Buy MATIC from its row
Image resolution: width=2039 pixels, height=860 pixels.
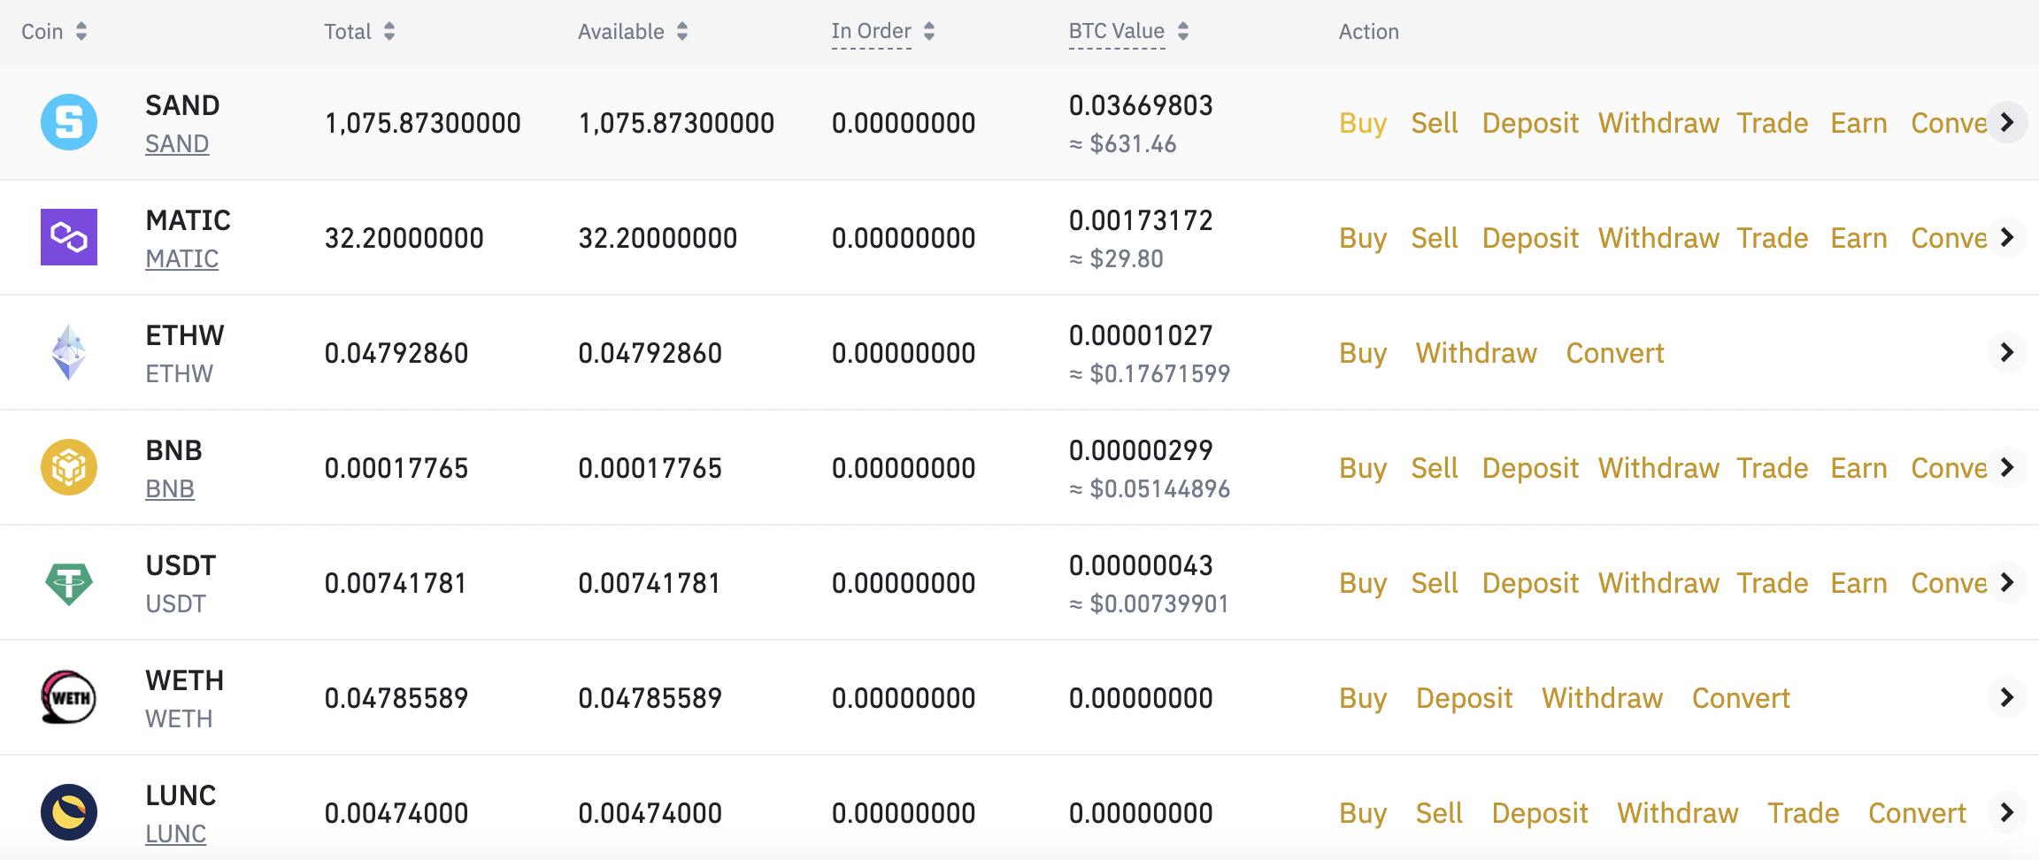point(1363,238)
